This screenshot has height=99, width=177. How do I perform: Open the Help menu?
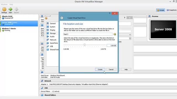point(11,4)
